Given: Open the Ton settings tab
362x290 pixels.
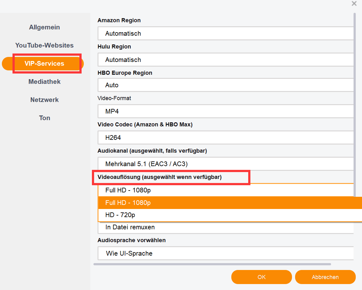Looking at the screenshot, I should (x=44, y=118).
